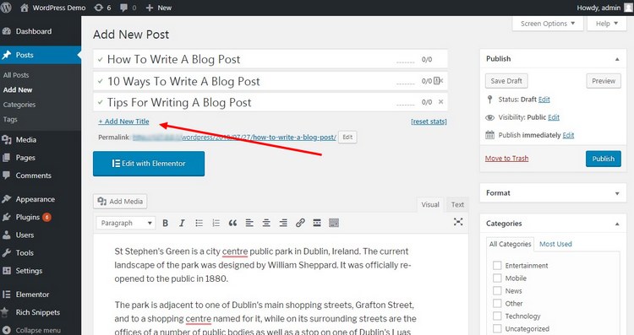Open the updates counter showing 6
The height and width of the screenshot is (335, 634).
[x=102, y=8]
